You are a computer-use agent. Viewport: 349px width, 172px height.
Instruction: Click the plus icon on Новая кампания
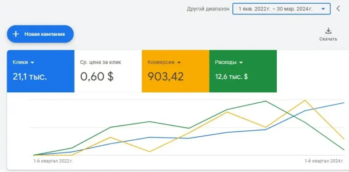(15, 34)
